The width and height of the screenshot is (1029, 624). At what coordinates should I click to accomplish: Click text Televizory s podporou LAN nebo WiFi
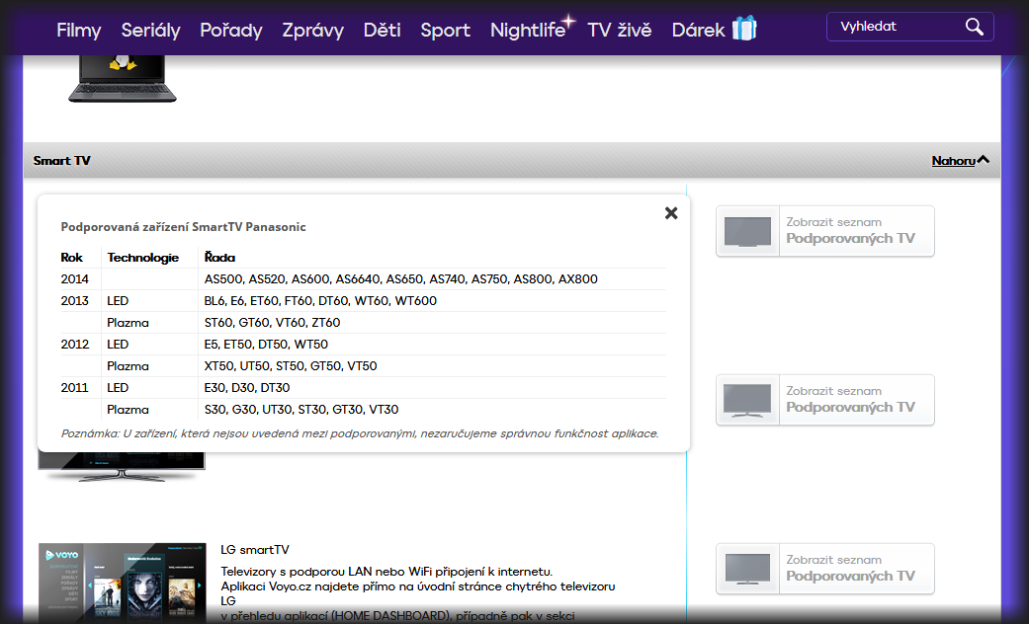(386, 572)
